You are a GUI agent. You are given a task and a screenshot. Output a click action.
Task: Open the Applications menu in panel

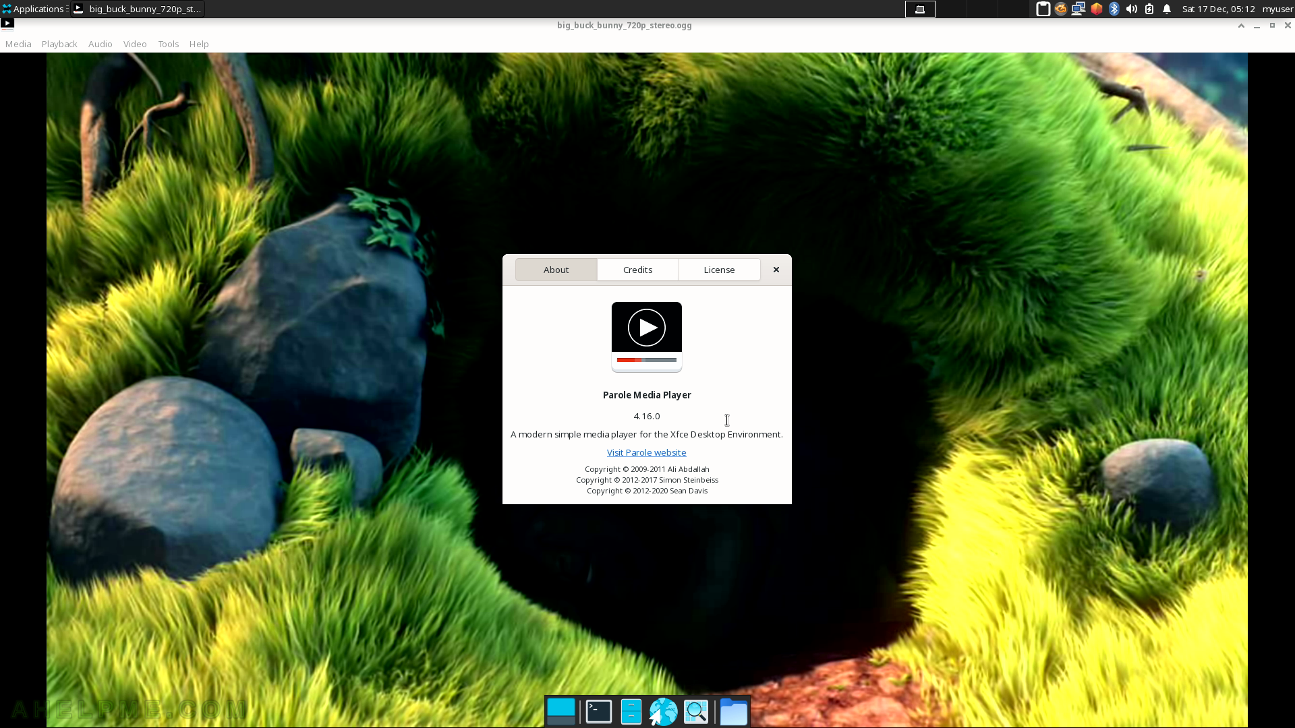pos(34,9)
